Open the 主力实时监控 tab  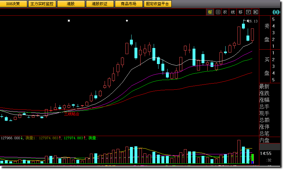coord(42,4)
